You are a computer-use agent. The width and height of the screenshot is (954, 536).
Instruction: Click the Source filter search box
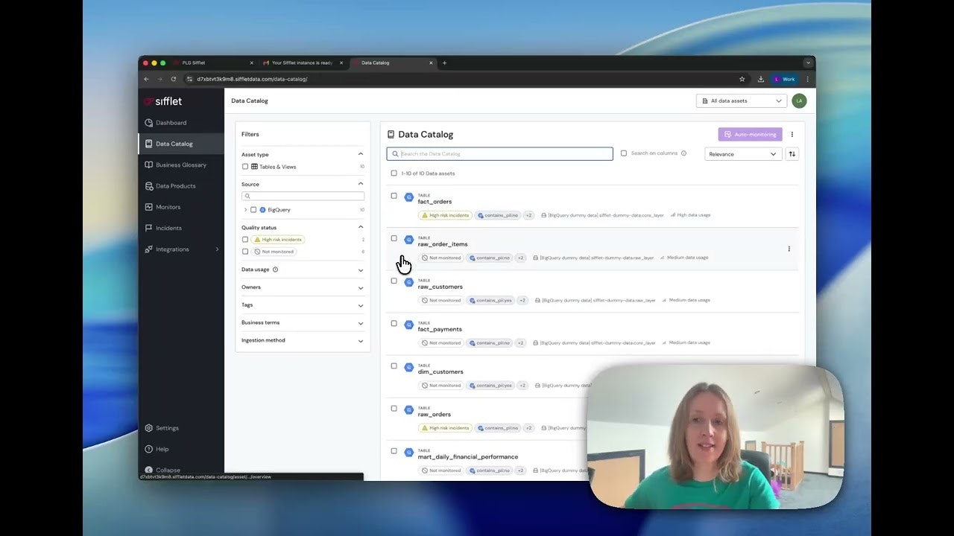pyautogui.click(x=303, y=196)
